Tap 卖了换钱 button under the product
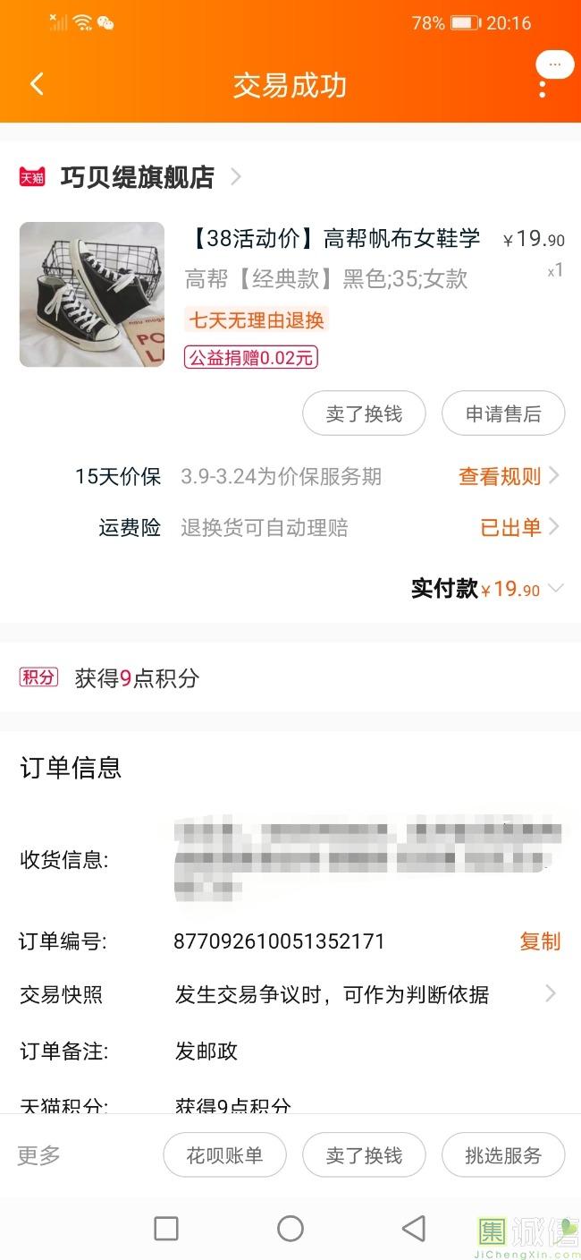This screenshot has width=581, height=1260. (364, 413)
